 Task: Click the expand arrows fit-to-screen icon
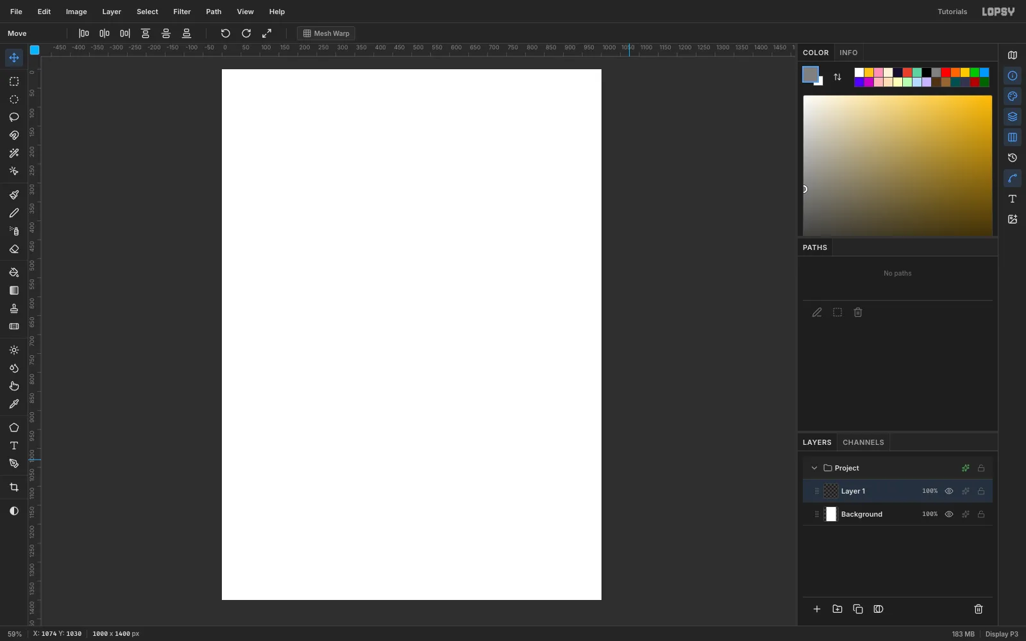coord(267,33)
